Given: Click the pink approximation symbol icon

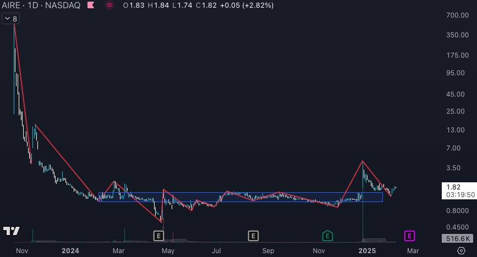Looking at the screenshot, I should [x=109, y=5].
